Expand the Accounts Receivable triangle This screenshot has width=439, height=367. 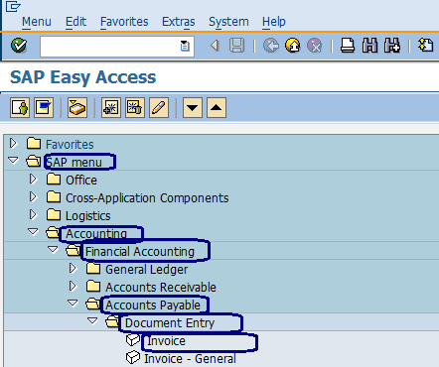coord(73,287)
